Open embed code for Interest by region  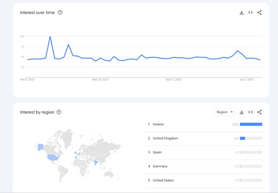(x=250, y=112)
